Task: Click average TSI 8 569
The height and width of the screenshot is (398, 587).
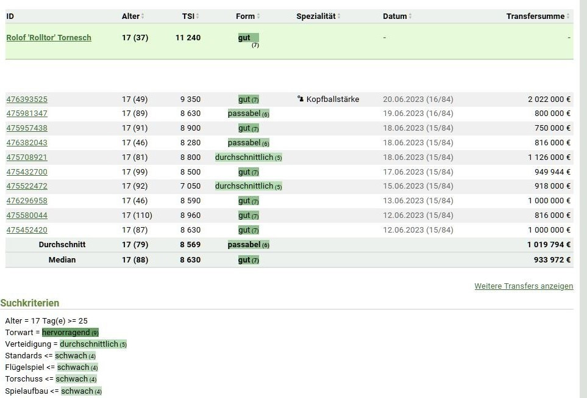Action: pos(190,244)
